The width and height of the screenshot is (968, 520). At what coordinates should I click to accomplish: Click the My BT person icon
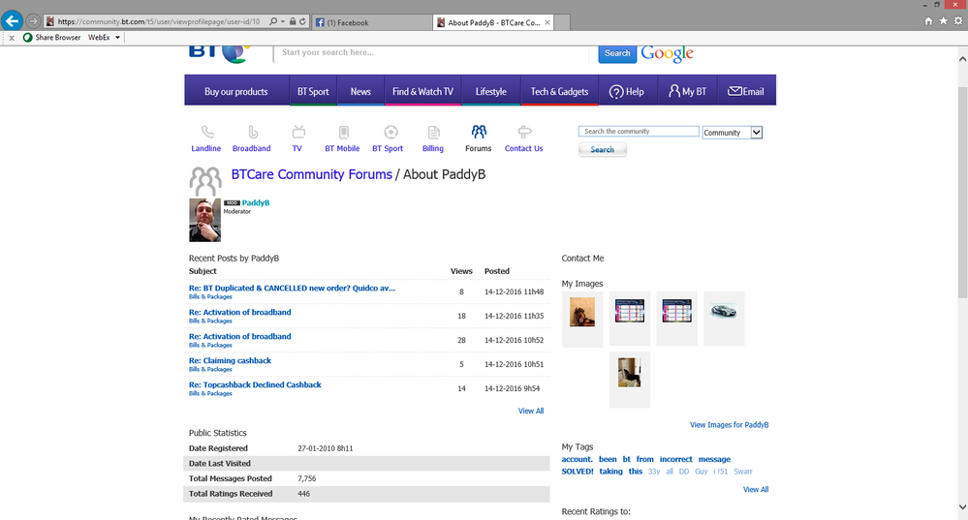pos(674,91)
